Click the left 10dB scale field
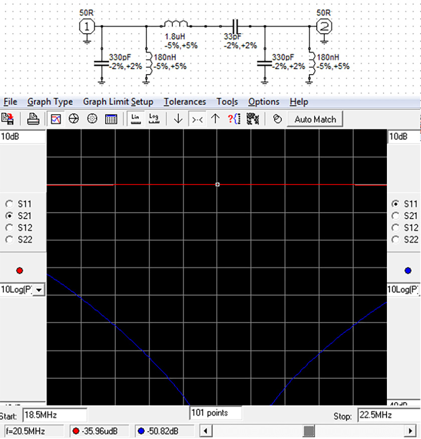Screen dimensions: 421x439 (23, 136)
